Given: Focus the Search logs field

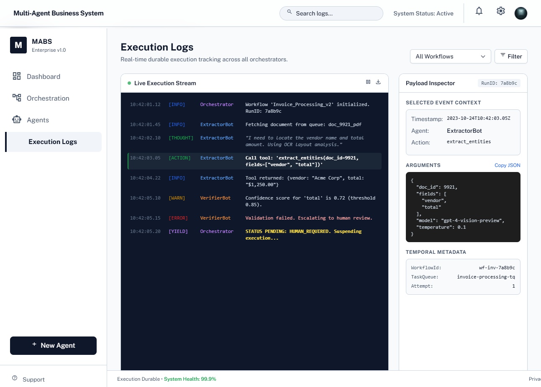Looking at the screenshot, I should coord(331,13).
